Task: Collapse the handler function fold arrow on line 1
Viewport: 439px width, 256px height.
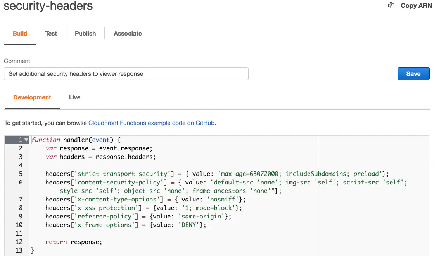Action: click(26, 140)
